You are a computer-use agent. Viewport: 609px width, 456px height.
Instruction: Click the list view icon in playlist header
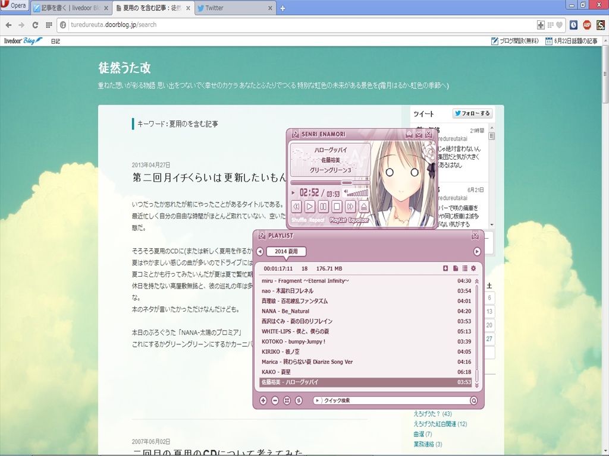464,268
